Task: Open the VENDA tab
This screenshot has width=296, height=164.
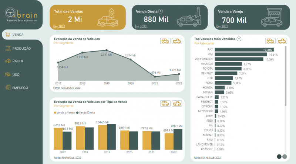Action: [x=22, y=35]
